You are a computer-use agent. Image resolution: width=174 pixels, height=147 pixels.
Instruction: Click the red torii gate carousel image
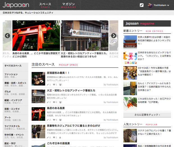coord(36,36)
